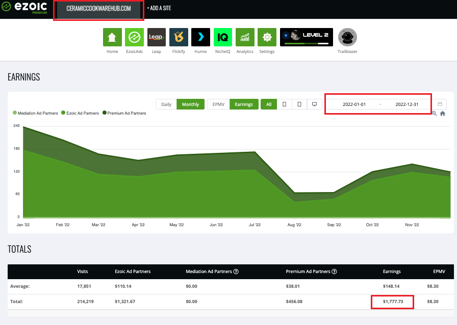Select the average earnings value $148.14
Screen dimensions: 457x325
(391, 286)
